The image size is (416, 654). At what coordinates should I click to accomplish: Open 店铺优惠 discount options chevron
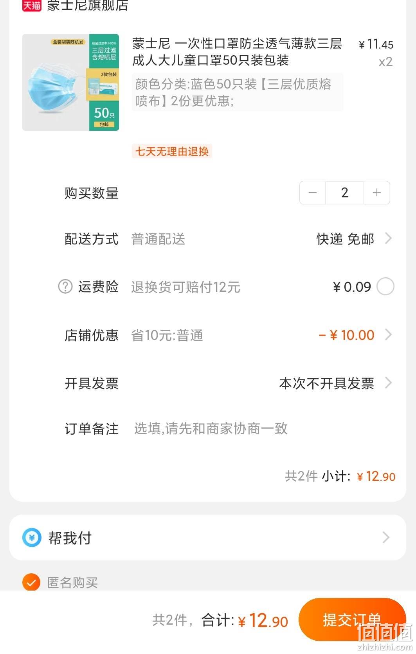pos(388,335)
